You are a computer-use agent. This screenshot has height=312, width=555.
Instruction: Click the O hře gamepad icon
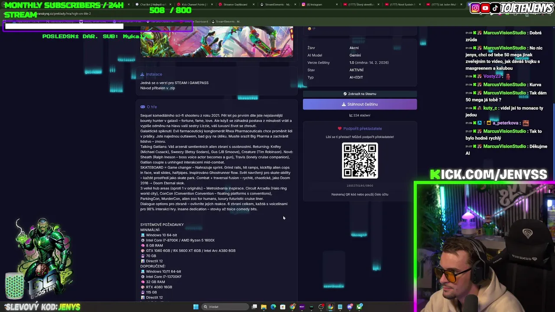143,107
